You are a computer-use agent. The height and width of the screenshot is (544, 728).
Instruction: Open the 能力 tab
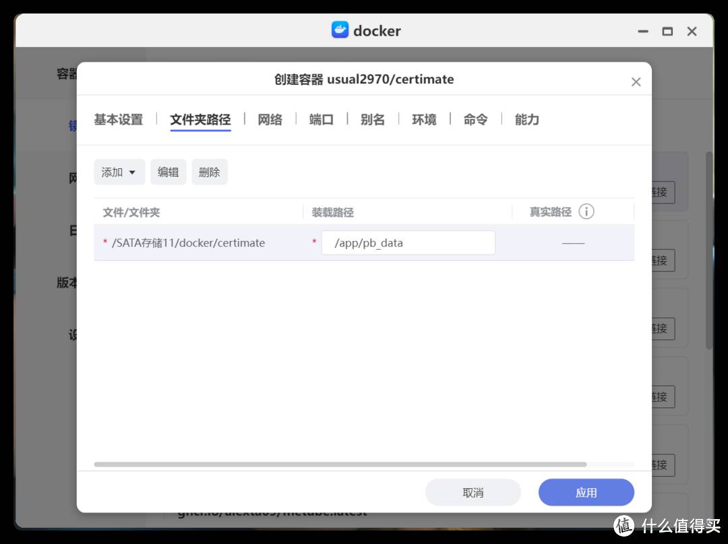click(x=527, y=120)
